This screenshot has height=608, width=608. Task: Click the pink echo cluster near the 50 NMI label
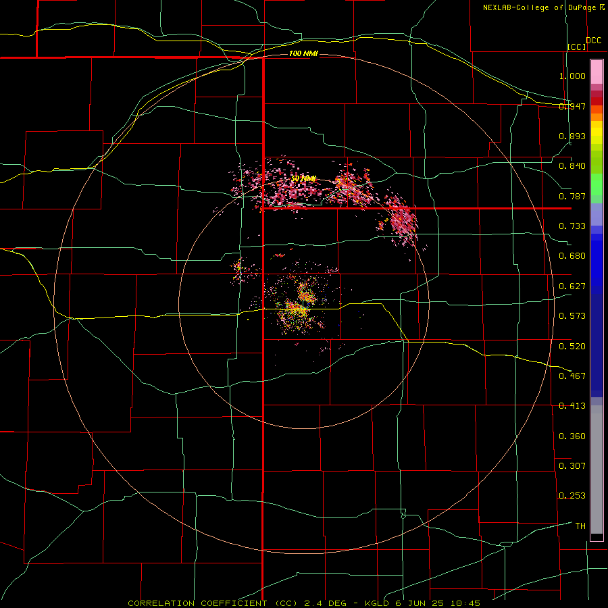click(x=293, y=188)
